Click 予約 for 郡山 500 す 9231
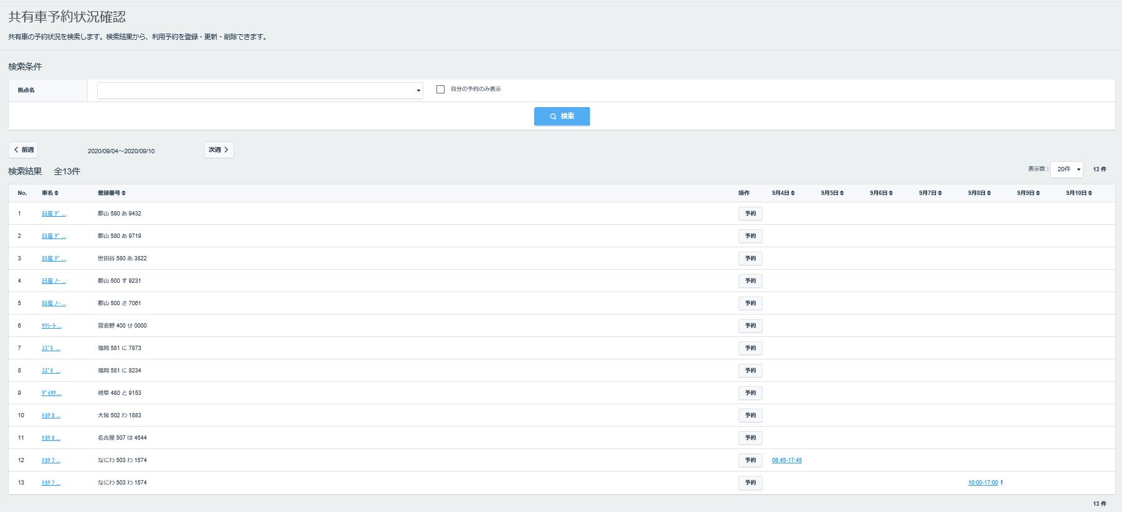Viewport: 1122px width, 512px height. point(750,281)
